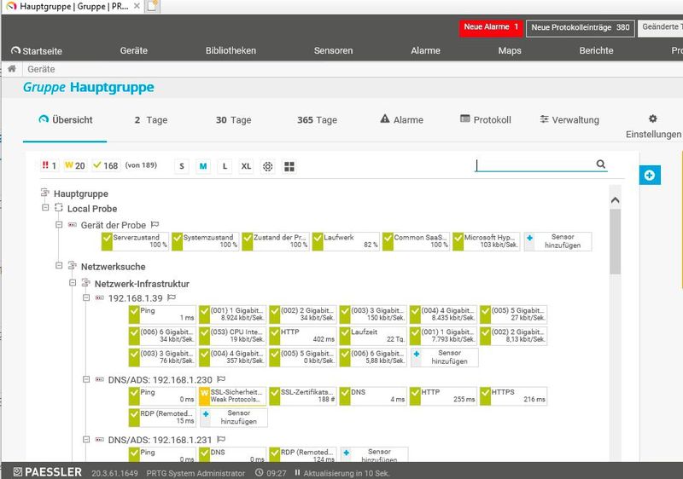Click the blue plus add button
Viewport: 683px width, 479px height.
pos(650,176)
